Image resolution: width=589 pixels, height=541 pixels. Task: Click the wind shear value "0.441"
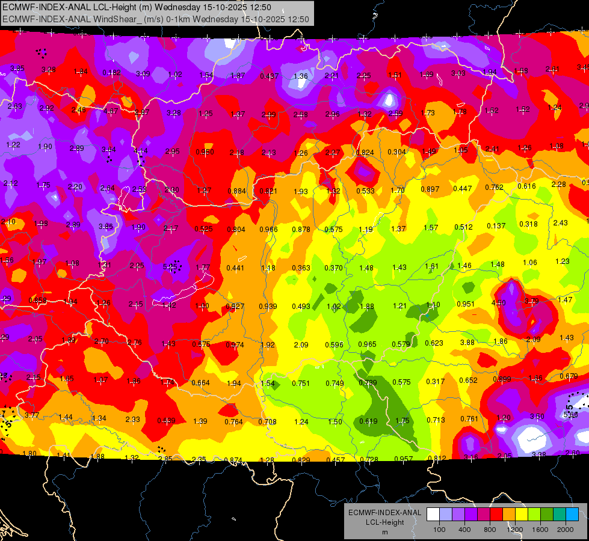tap(235, 267)
